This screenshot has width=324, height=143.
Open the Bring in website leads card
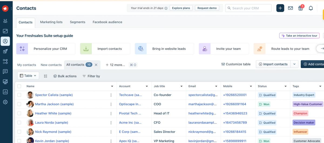pyautogui.click(x=164, y=49)
